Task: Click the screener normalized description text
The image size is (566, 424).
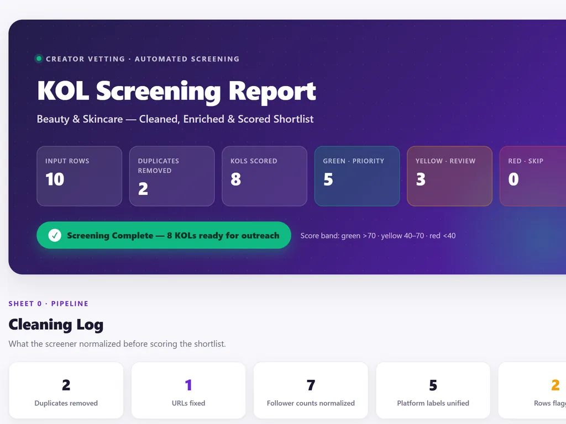Action: 117,344
